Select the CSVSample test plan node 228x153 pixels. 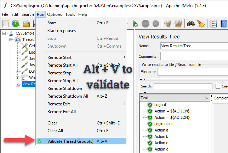(25, 33)
